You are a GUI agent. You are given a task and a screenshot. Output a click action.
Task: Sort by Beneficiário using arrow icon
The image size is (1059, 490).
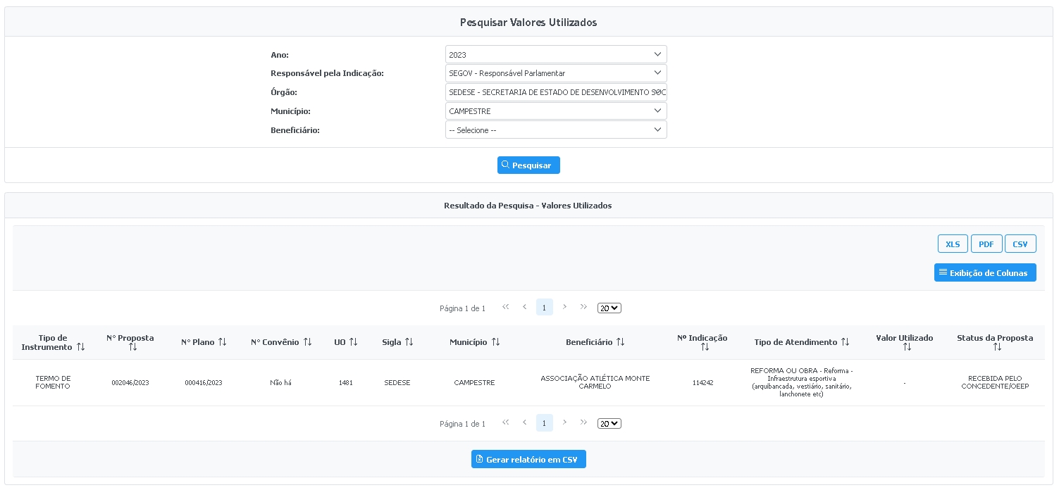tap(620, 342)
